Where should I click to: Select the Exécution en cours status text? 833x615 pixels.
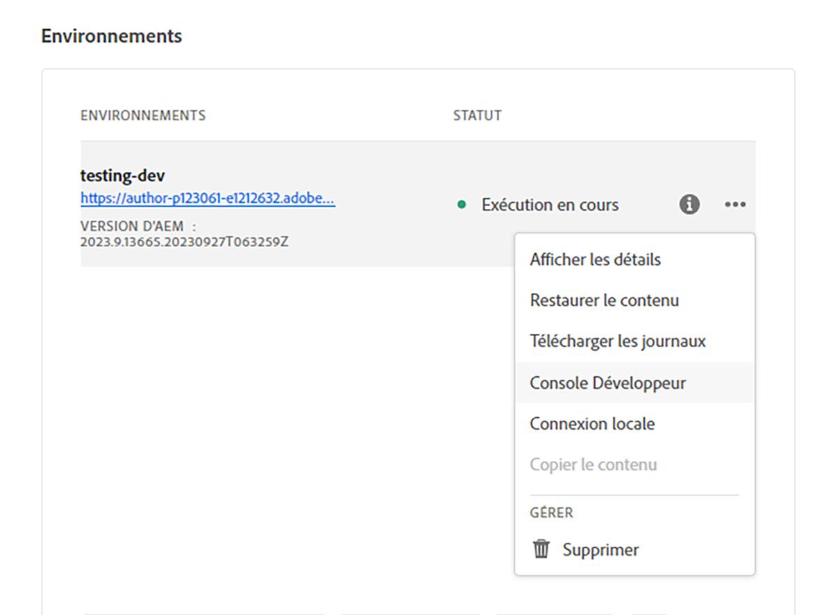tap(550, 204)
